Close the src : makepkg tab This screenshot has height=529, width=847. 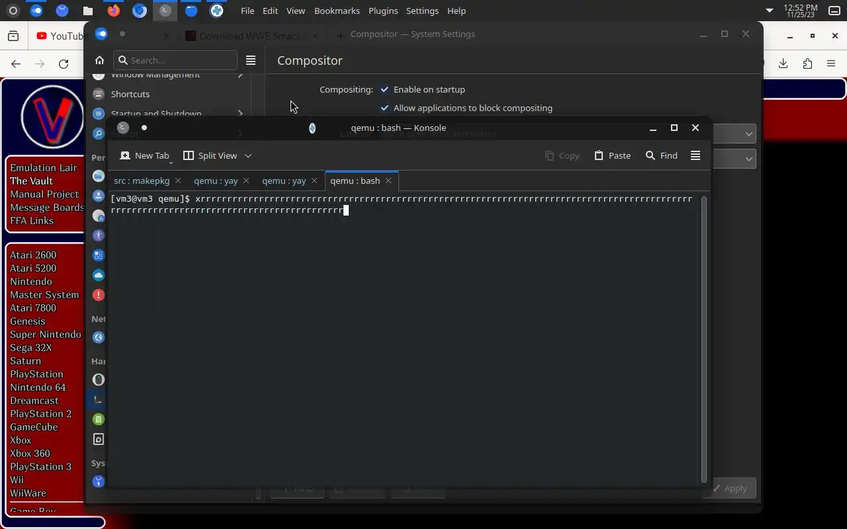(178, 181)
